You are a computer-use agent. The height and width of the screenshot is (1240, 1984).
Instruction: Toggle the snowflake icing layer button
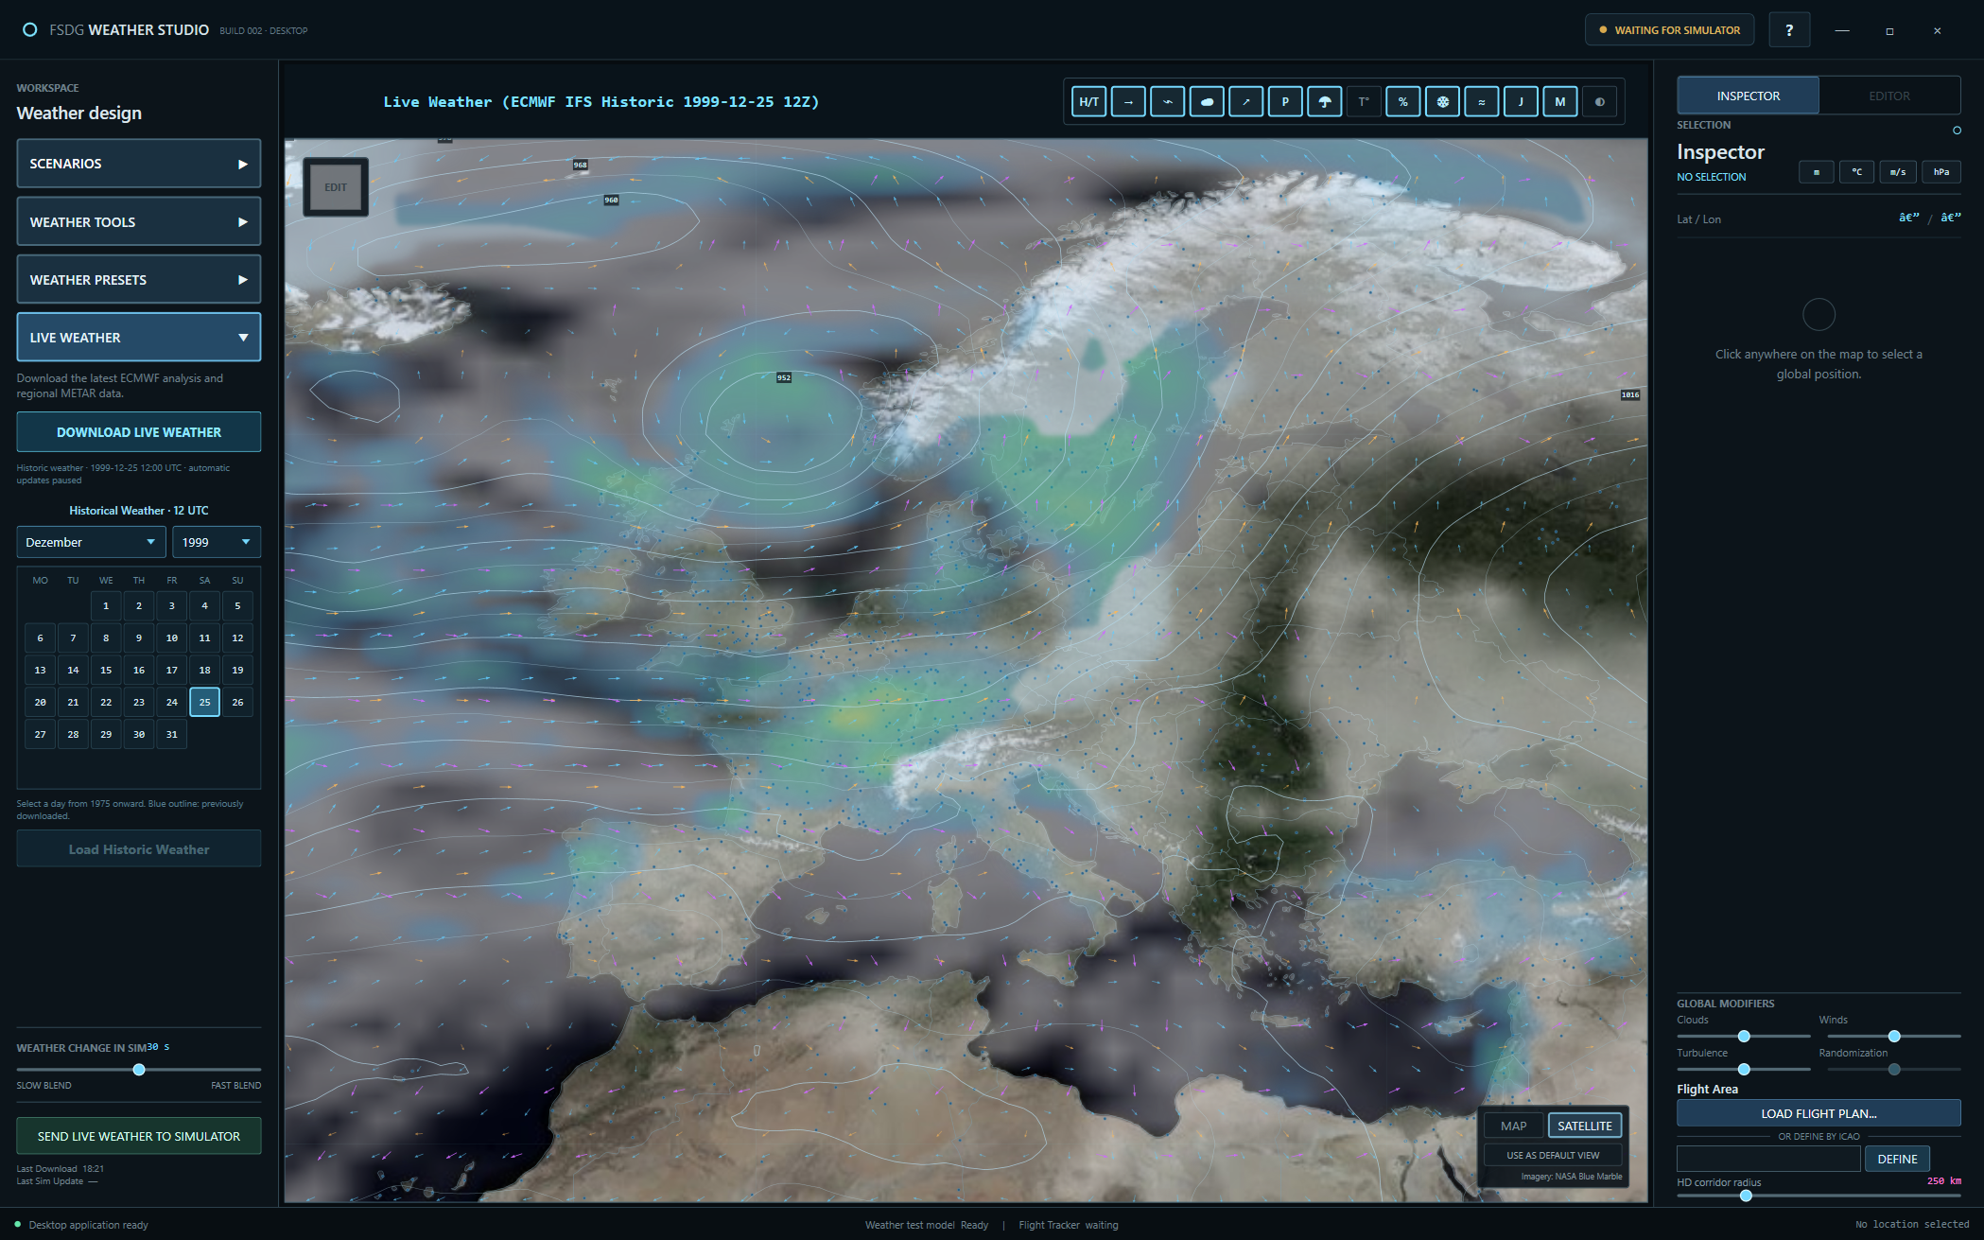(x=1442, y=102)
